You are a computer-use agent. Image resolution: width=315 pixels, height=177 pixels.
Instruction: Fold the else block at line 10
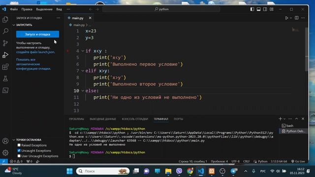[83, 90]
